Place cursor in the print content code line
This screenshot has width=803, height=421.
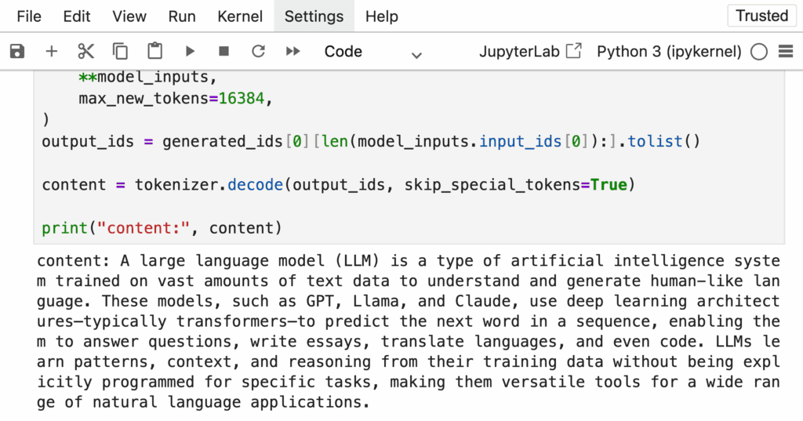[x=162, y=228]
